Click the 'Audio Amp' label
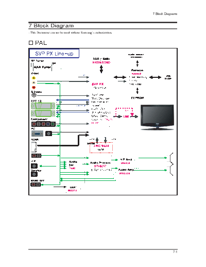Viewport: 206px width, 267px height. pyautogui.click(x=126, y=170)
